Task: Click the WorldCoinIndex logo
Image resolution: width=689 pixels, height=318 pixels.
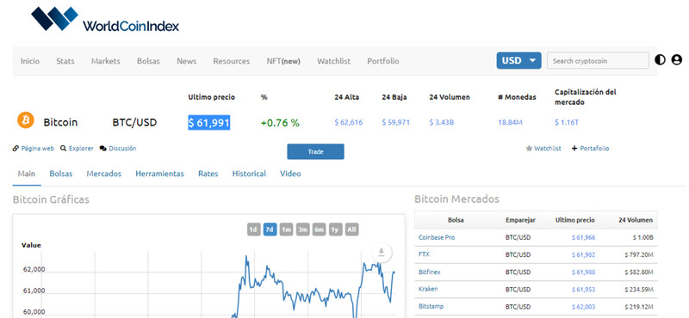Action: pos(105,20)
